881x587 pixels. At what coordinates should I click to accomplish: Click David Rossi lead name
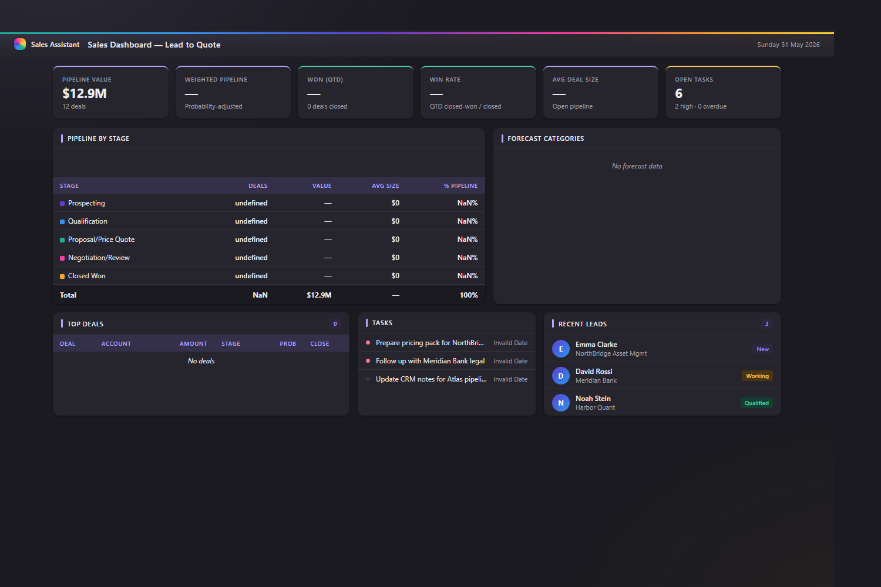pyautogui.click(x=594, y=372)
